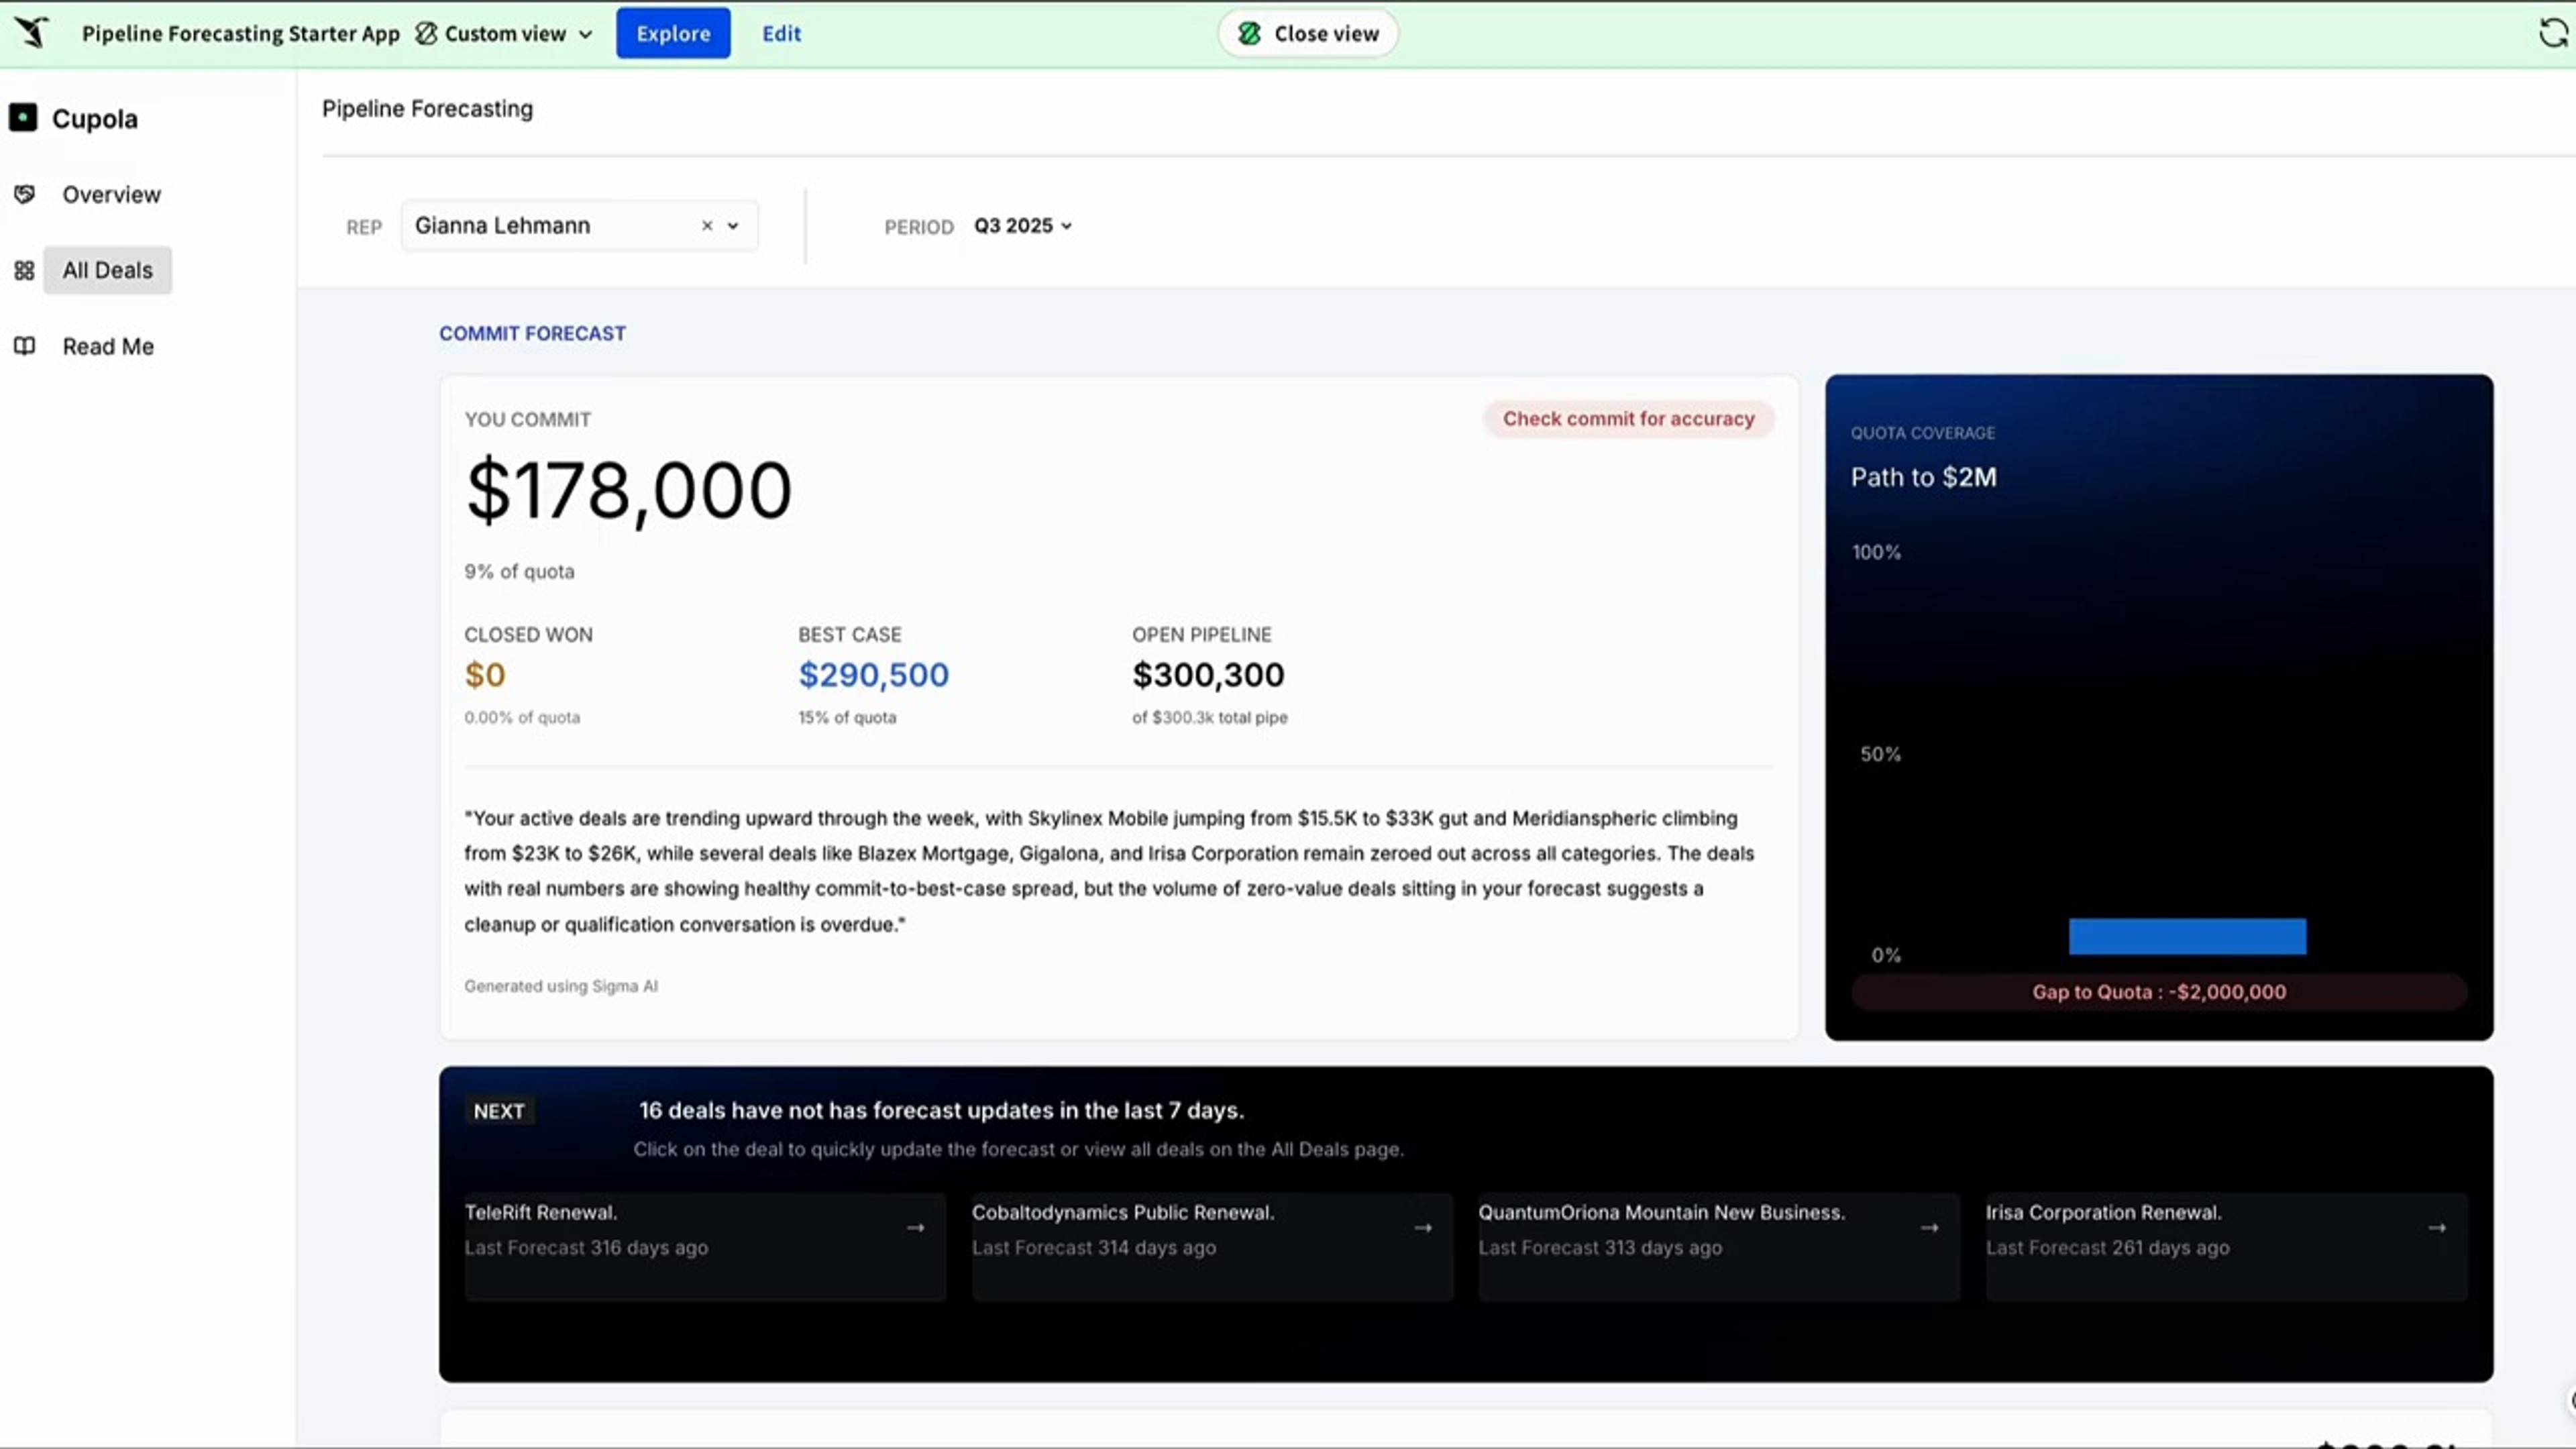This screenshot has height=1449, width=2576.
Task: Clear the Gianna Lehmann rep selection
Action: [x=707, y=226]
